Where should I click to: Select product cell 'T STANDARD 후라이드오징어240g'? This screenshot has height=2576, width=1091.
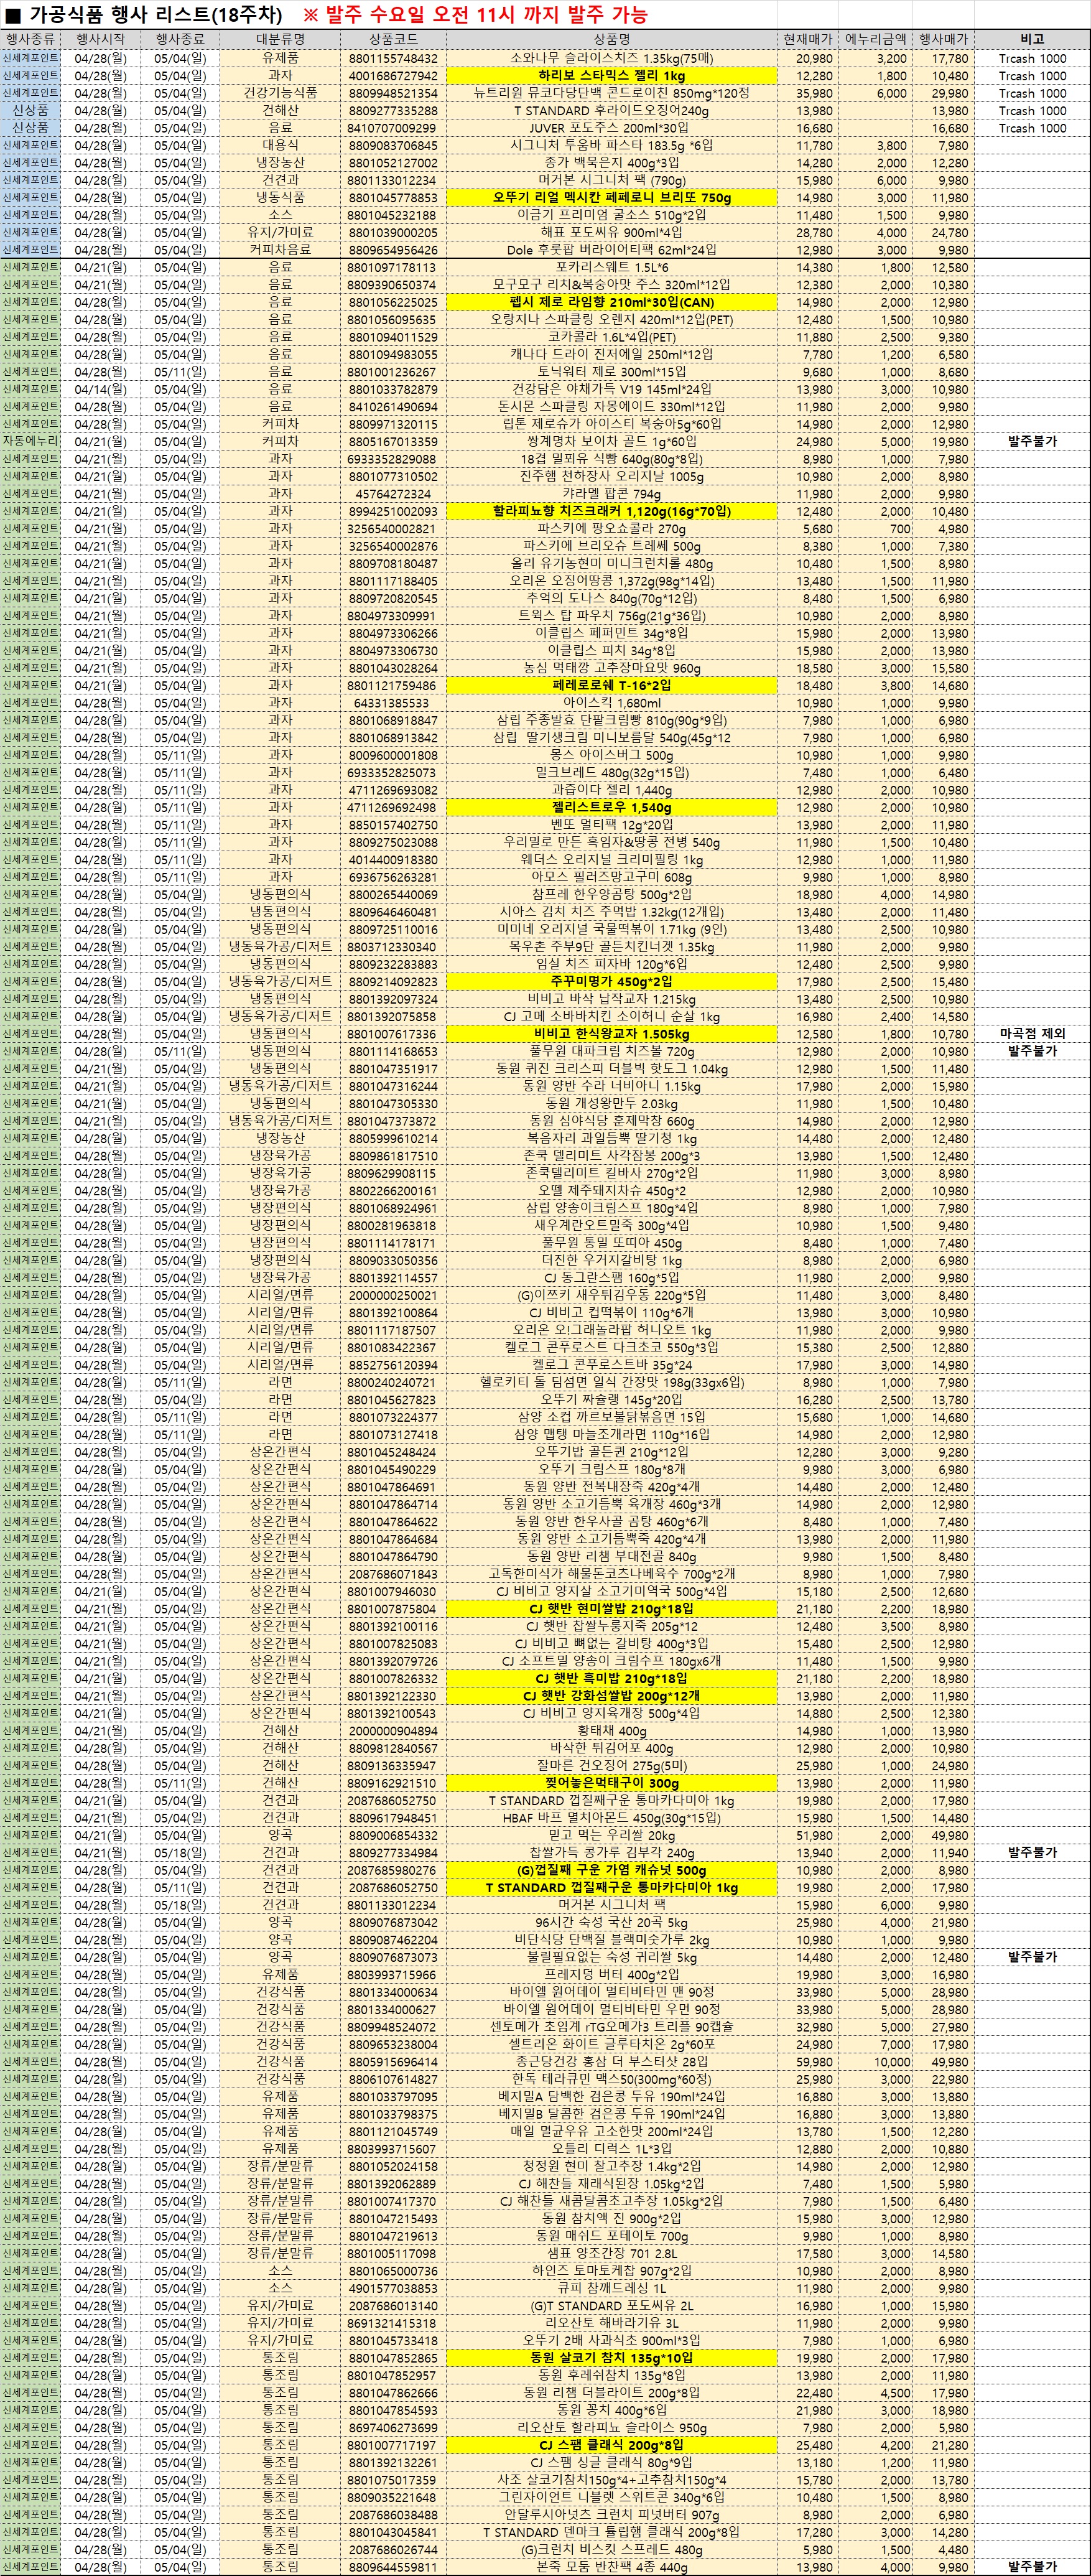click(612, 110)
